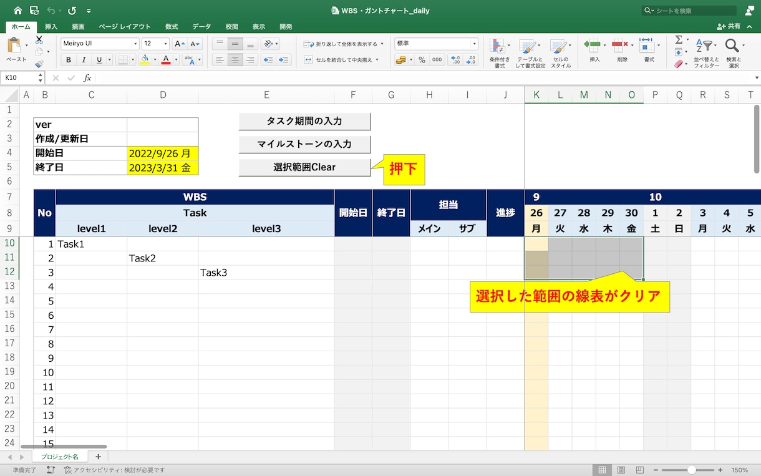Screen dimensions: 761x476
Task: Click the Redo arrow icon
Action: [x=72, y=11]
